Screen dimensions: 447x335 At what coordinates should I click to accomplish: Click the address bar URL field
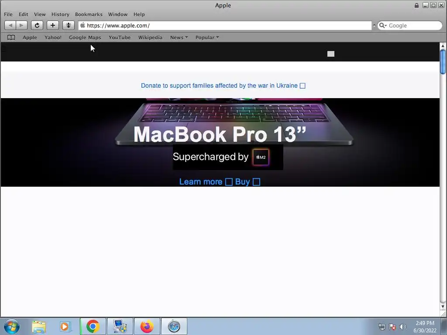point(225,25)
